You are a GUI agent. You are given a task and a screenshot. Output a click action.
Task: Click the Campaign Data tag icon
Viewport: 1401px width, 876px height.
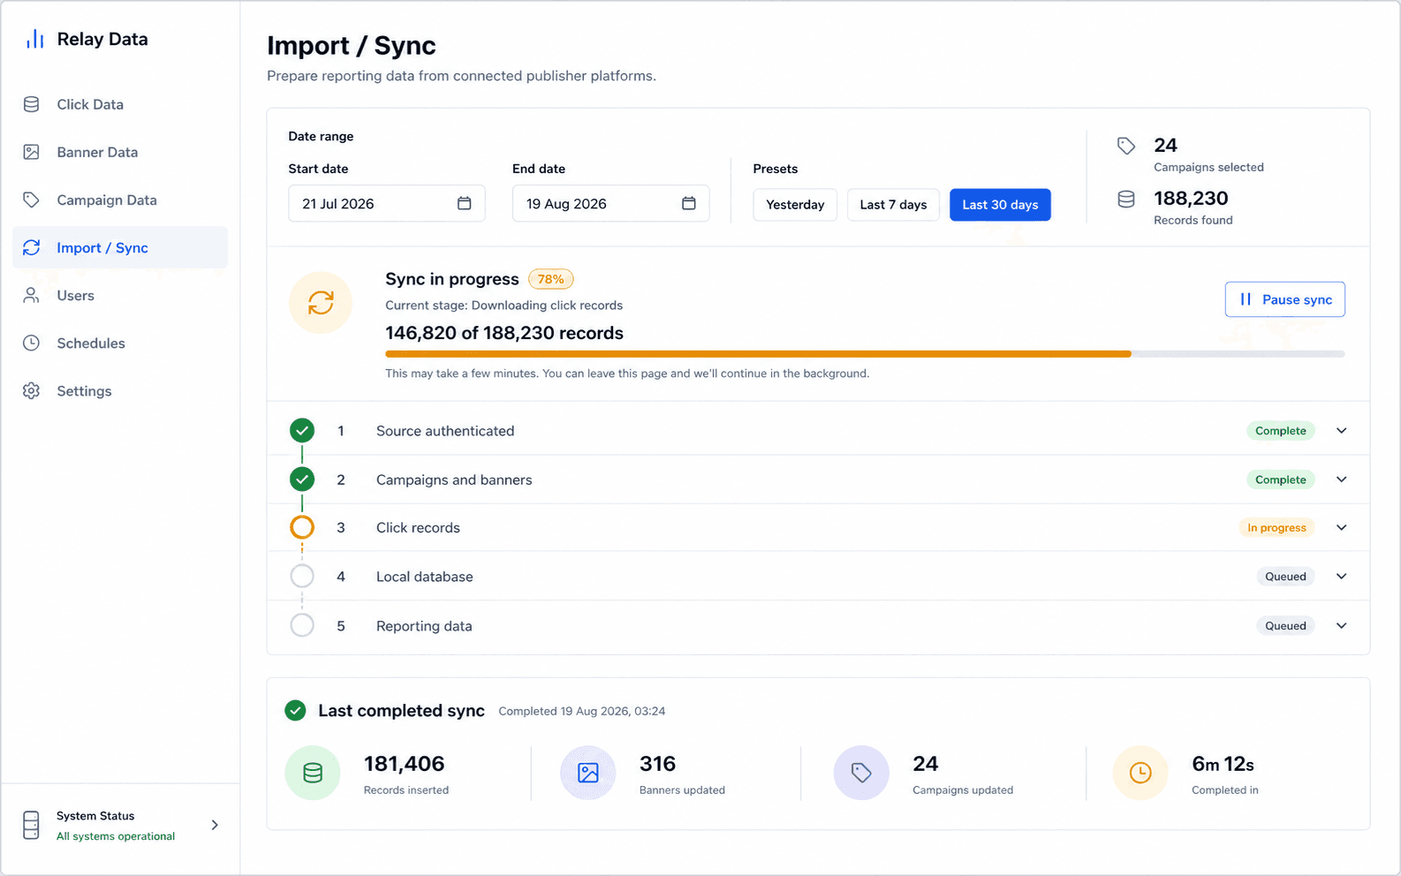pyautogui.click(x=31, y=200)
